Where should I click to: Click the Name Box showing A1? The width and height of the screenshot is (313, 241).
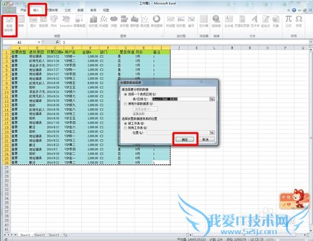click(20, 42)
